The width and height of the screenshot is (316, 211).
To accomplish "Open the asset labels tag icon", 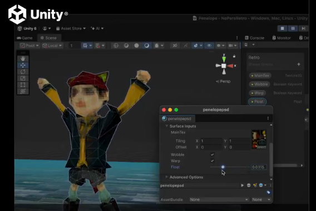I will pyautogui.click(x=269, y=193).
